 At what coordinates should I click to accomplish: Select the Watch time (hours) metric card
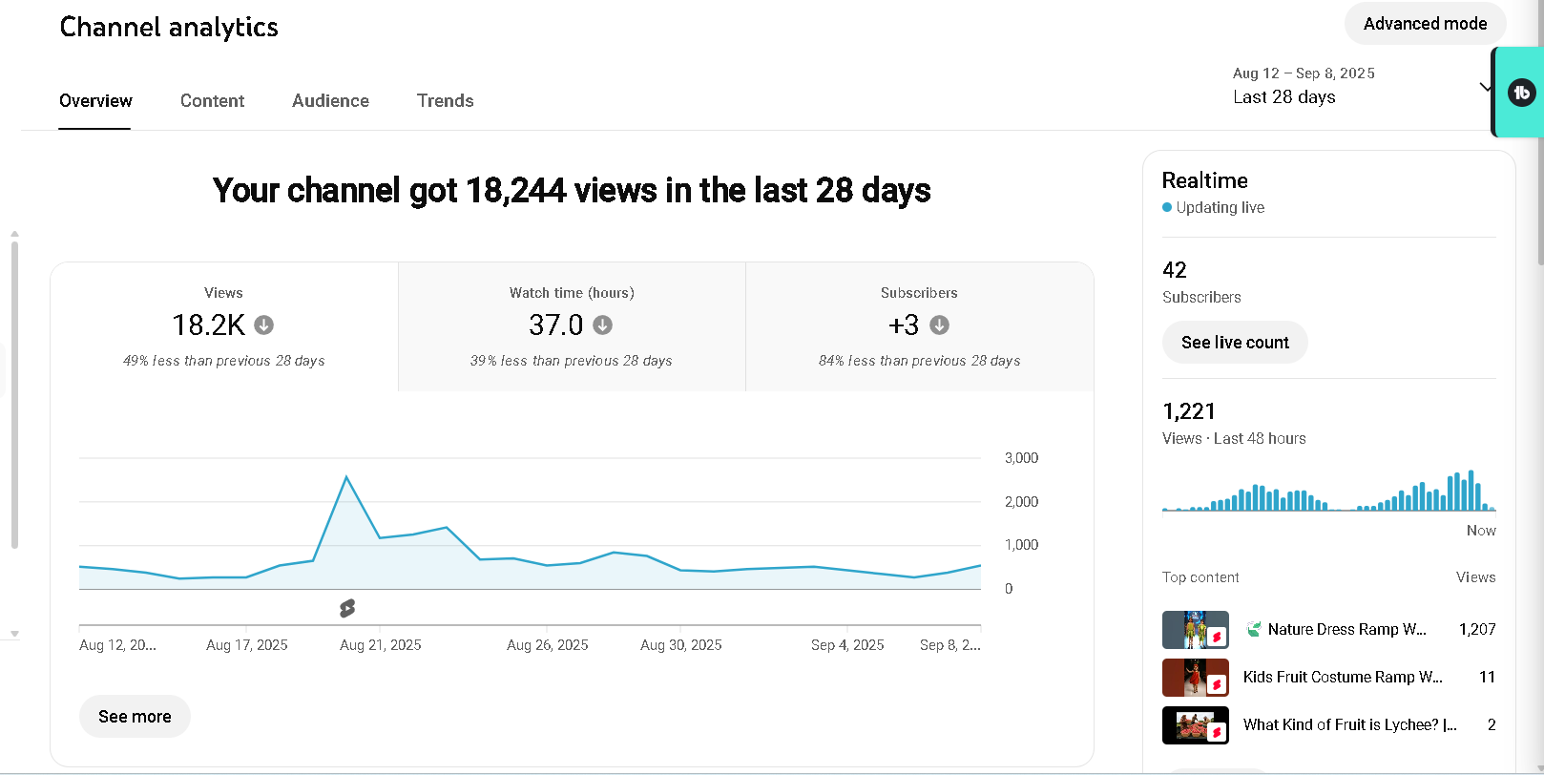(572, 325)
